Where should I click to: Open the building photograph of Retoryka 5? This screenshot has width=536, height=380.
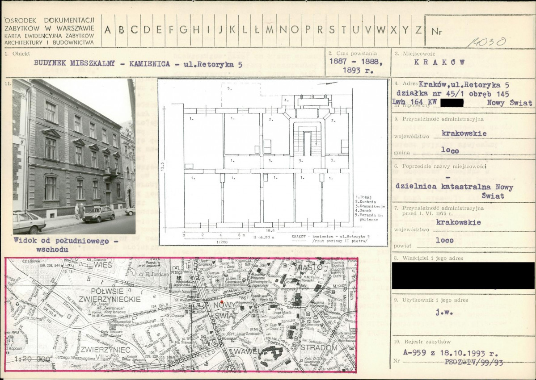pyautogui.click(x=74, y=156)
